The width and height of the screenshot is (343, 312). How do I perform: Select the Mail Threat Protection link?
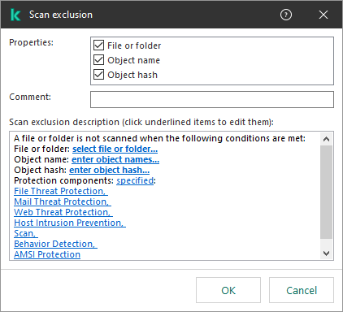coord(63,201)
